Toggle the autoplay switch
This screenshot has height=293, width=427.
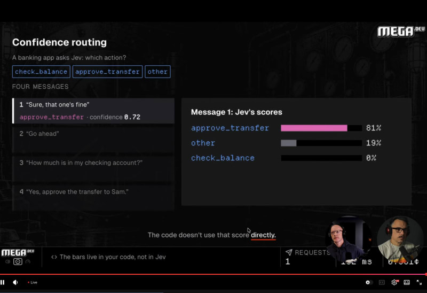click(x=369, y=282)
